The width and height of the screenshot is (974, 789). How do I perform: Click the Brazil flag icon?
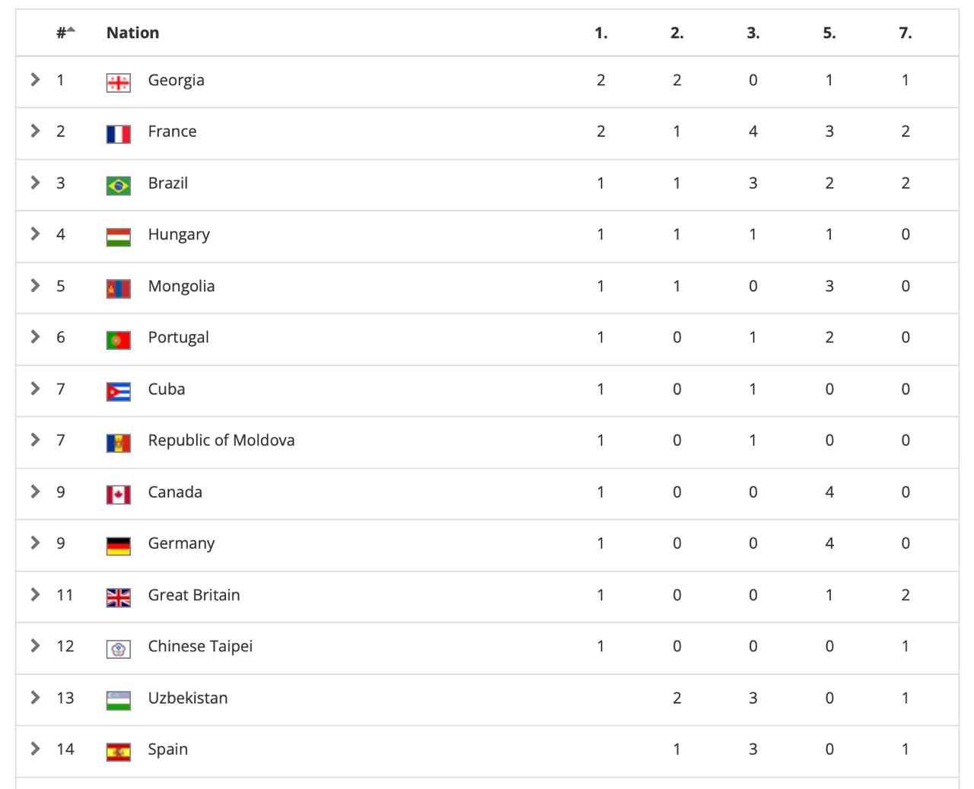(118, 185)
